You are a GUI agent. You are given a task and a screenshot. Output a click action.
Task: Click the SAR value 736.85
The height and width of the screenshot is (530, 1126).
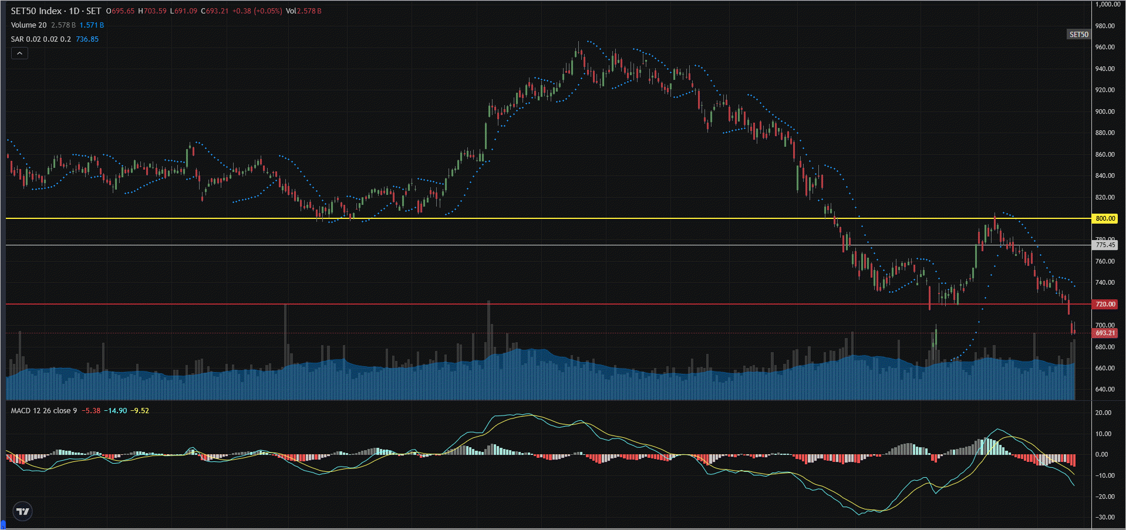click(x=87, y=39)
